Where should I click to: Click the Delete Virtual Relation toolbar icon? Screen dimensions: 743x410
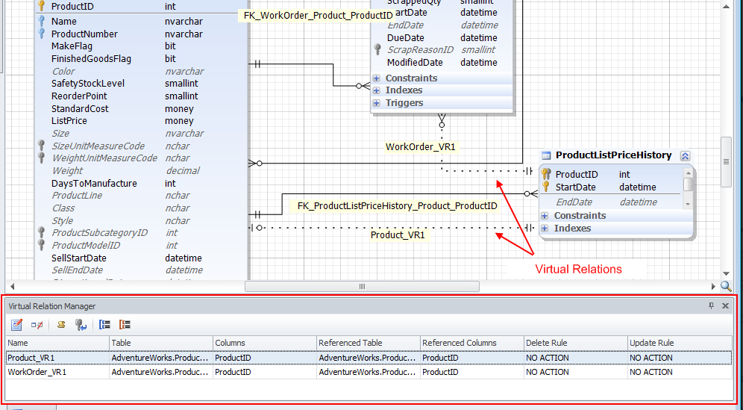(x=37, y=325)
